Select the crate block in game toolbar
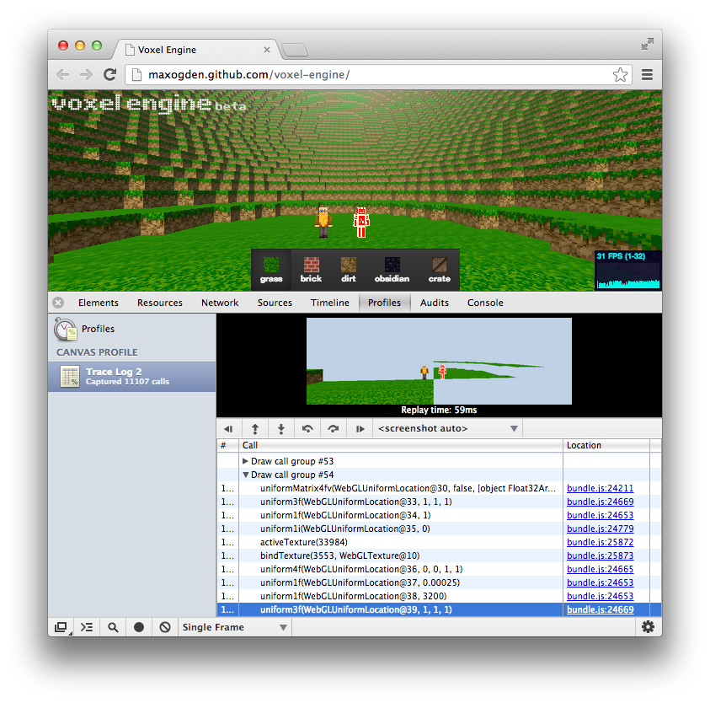Viewport: 710px width, 703px height. [439, 270]
